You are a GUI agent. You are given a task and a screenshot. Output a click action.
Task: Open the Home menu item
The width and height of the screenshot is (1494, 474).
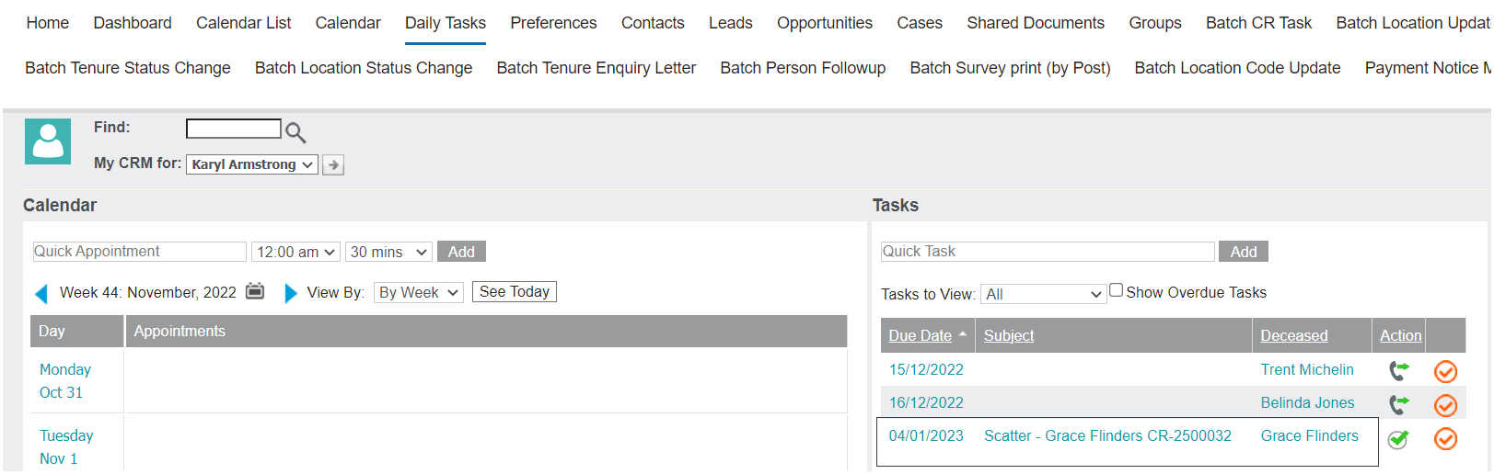[48, 23]
